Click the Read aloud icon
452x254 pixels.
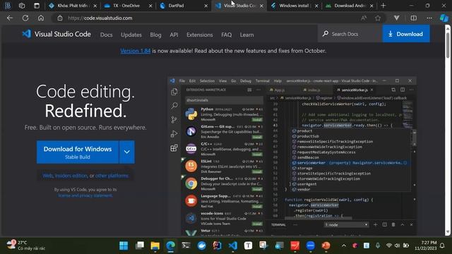click(364, 18)
